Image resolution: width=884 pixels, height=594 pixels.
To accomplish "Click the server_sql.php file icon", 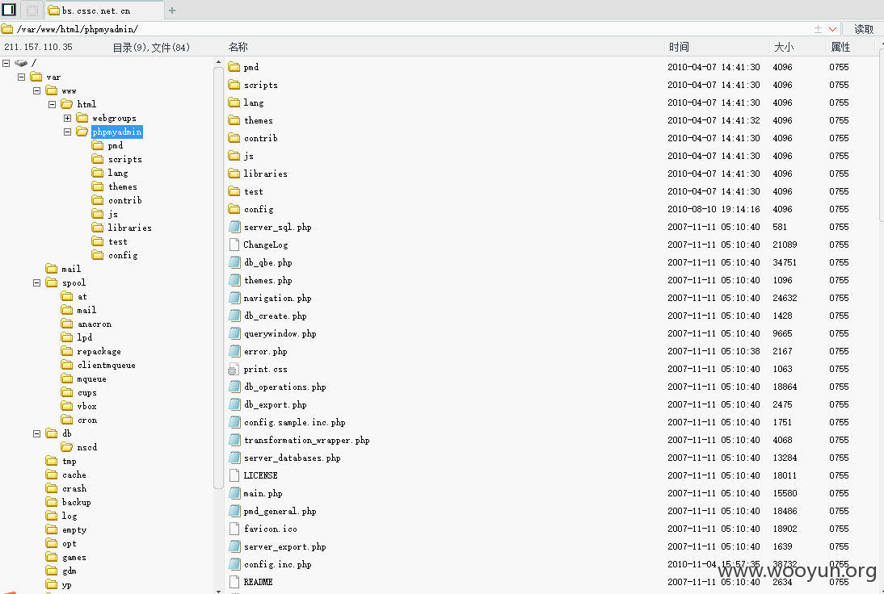I will (234, 227).
